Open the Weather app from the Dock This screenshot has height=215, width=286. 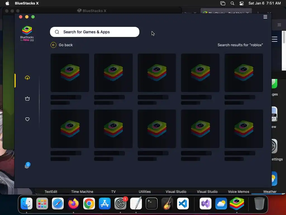tap(221, 204)
